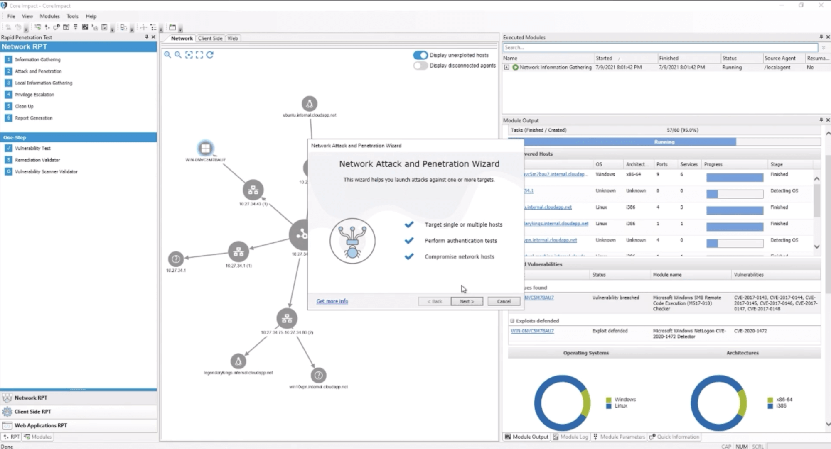Click the bar chart toolbar icon
The width and height of the screenshot is (831, 449).
coord(104,27)
